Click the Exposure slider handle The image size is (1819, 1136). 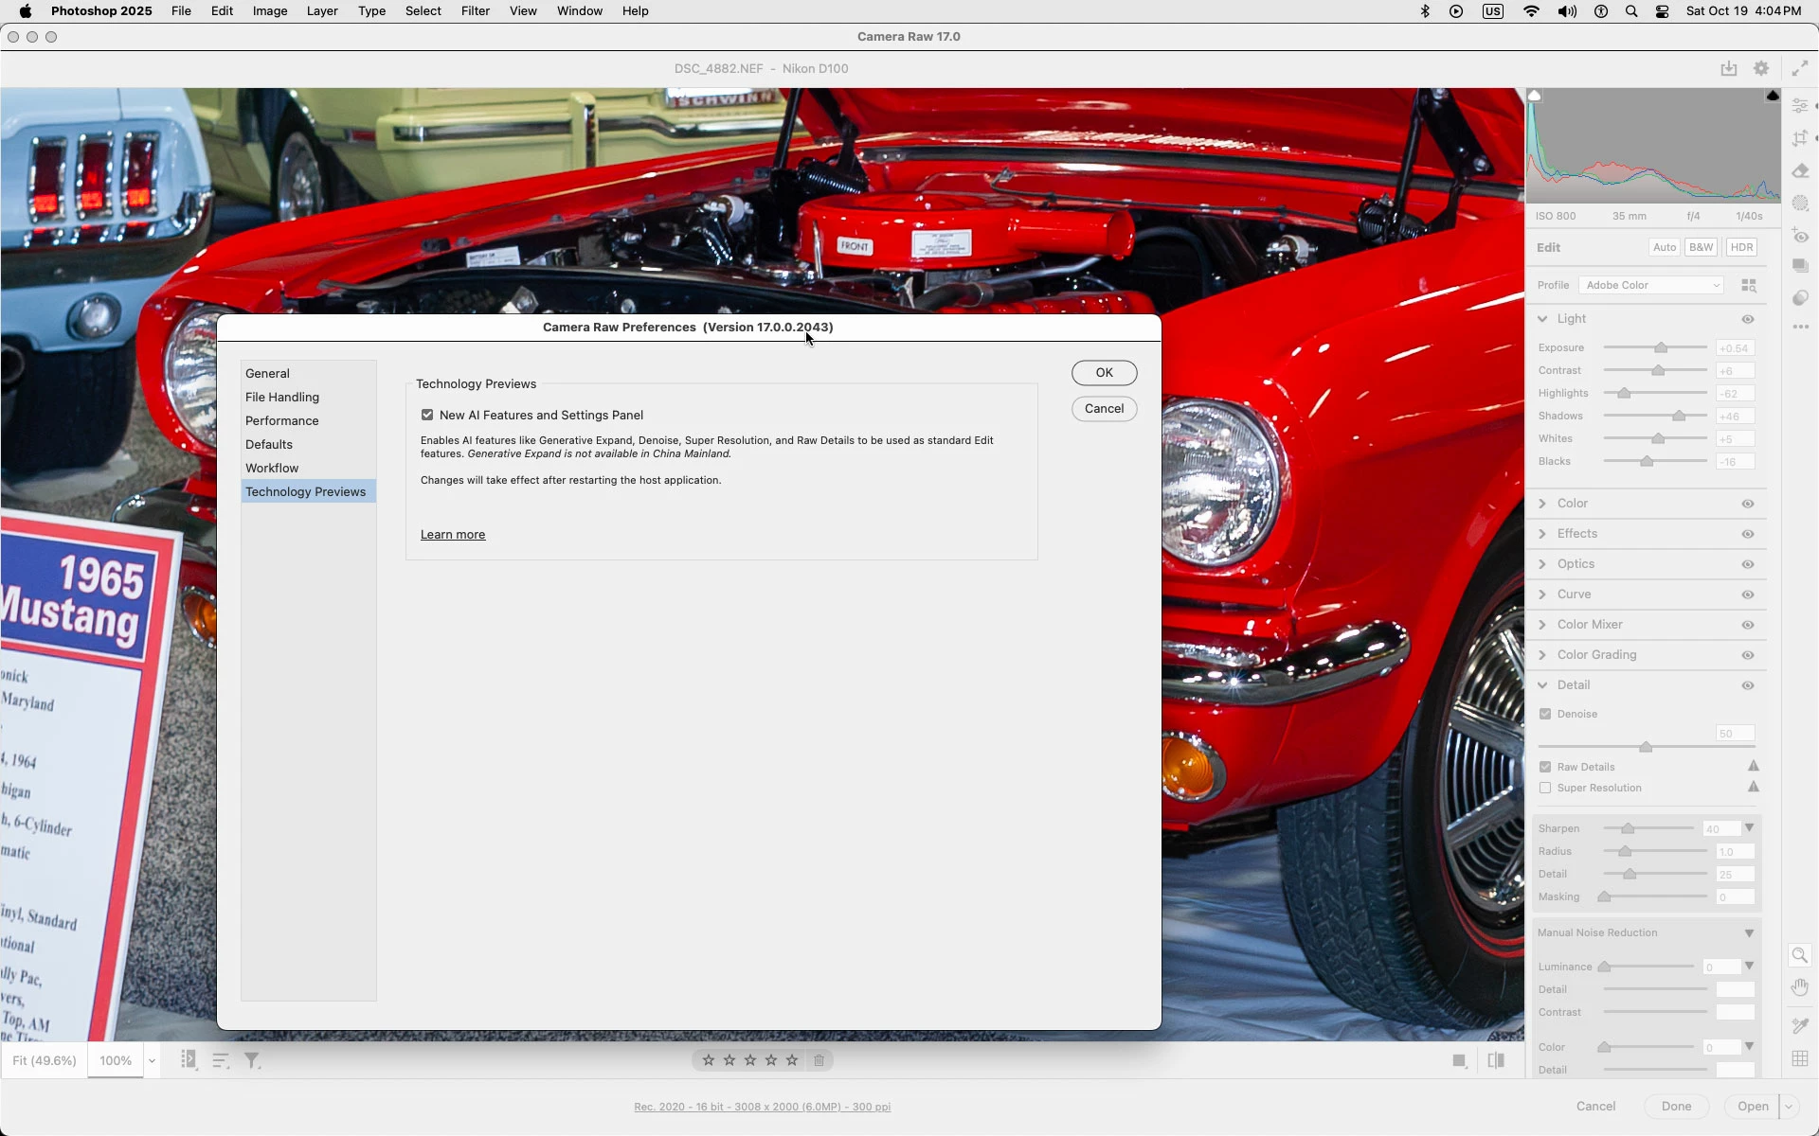click(x=1661, y=347)
